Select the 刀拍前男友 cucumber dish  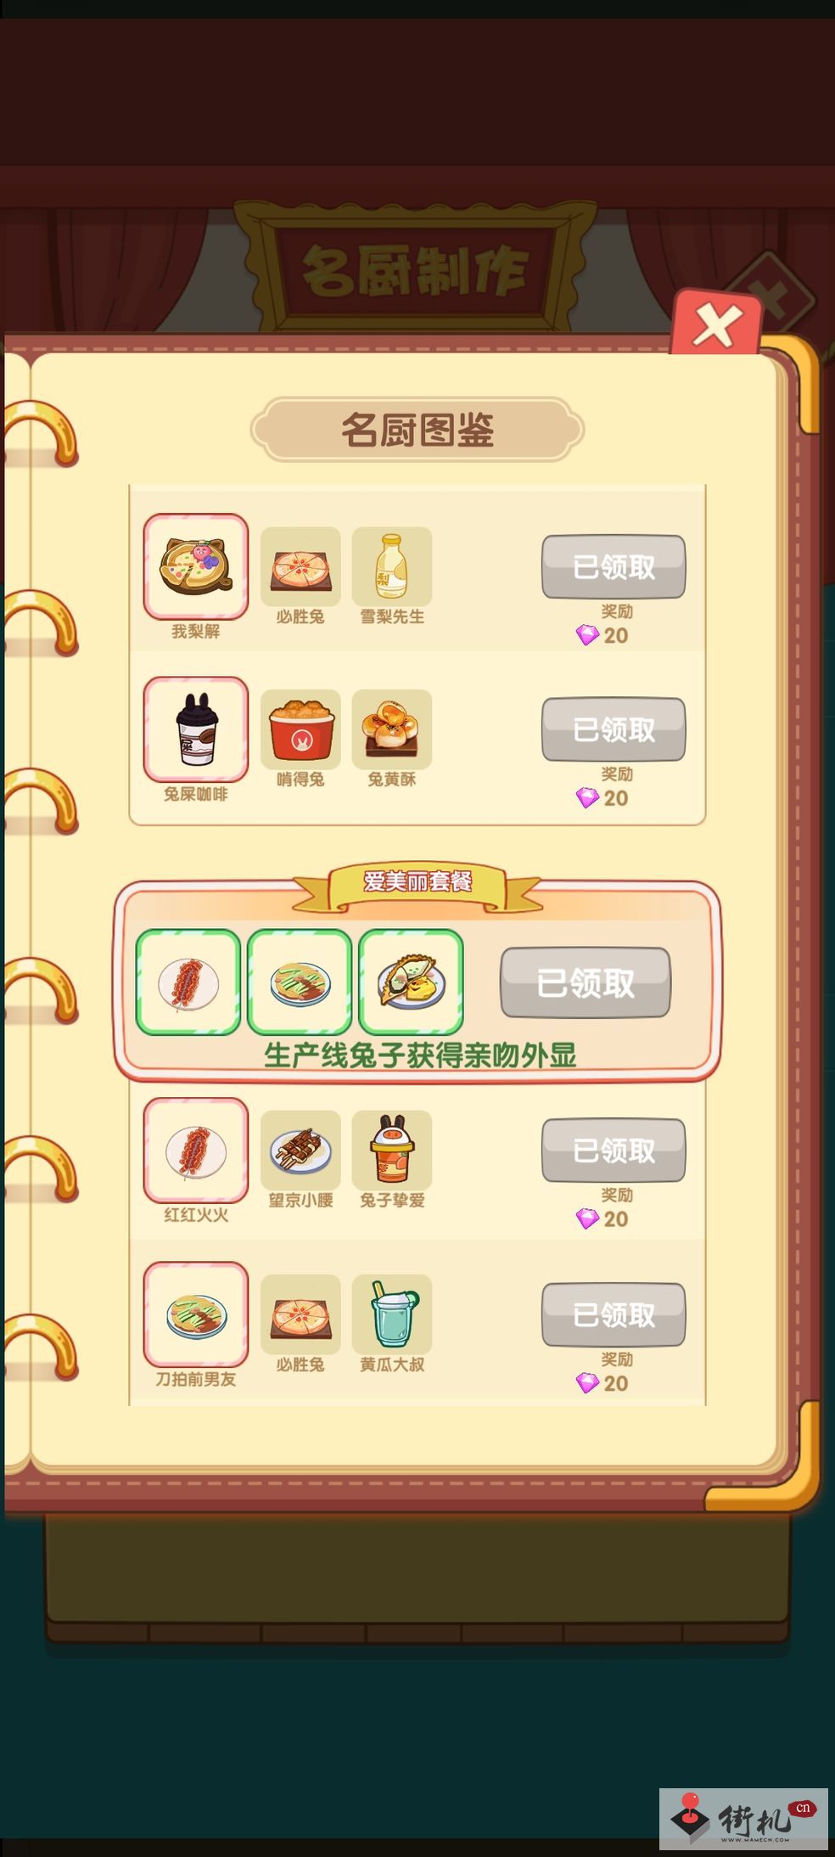(x=196, y=1314)
